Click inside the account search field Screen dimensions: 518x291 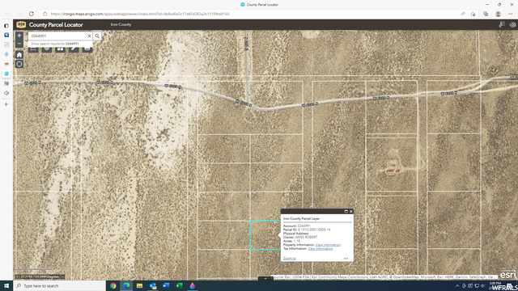point(57,36)
